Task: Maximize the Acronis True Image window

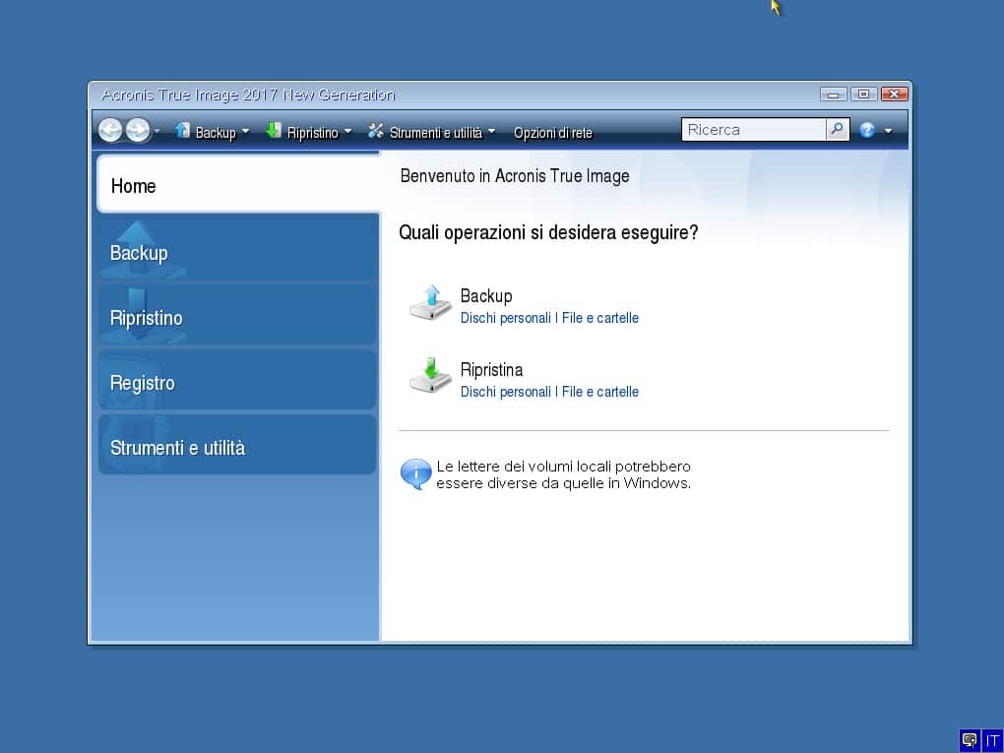Action: (863, 94)
